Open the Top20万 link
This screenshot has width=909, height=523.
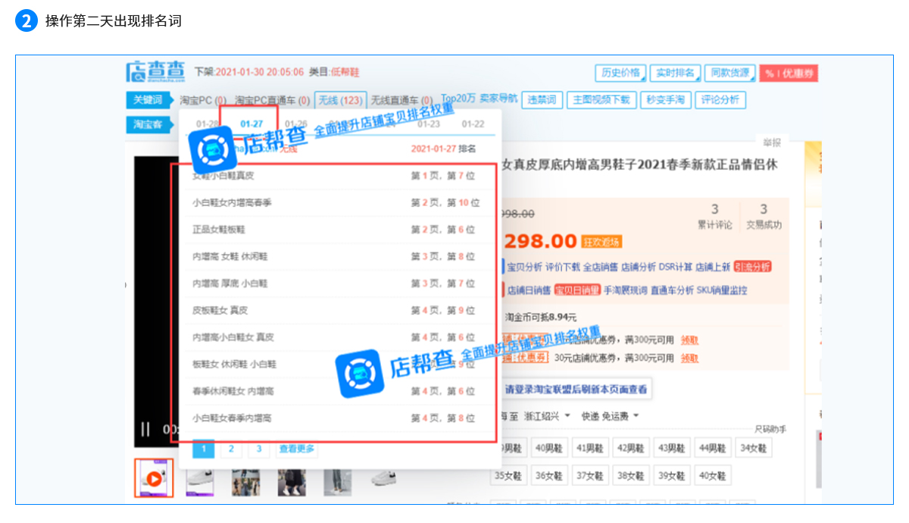click(x=458, y=99)
